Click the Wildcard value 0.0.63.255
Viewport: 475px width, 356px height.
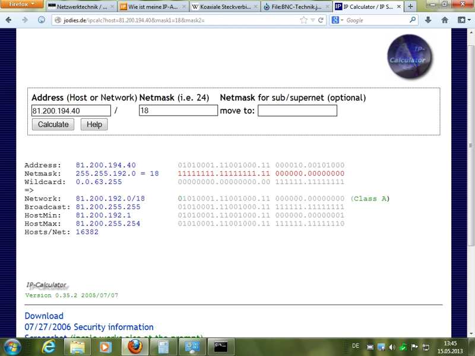(x=99, y=182)
